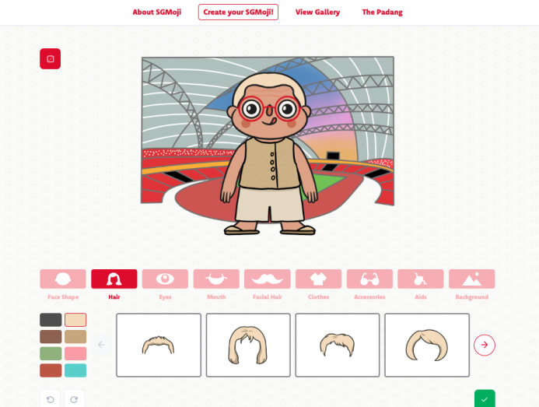Screen dimensions: 539x407
Task: Open View Gallery from the top menu
Action: (317, 12)
